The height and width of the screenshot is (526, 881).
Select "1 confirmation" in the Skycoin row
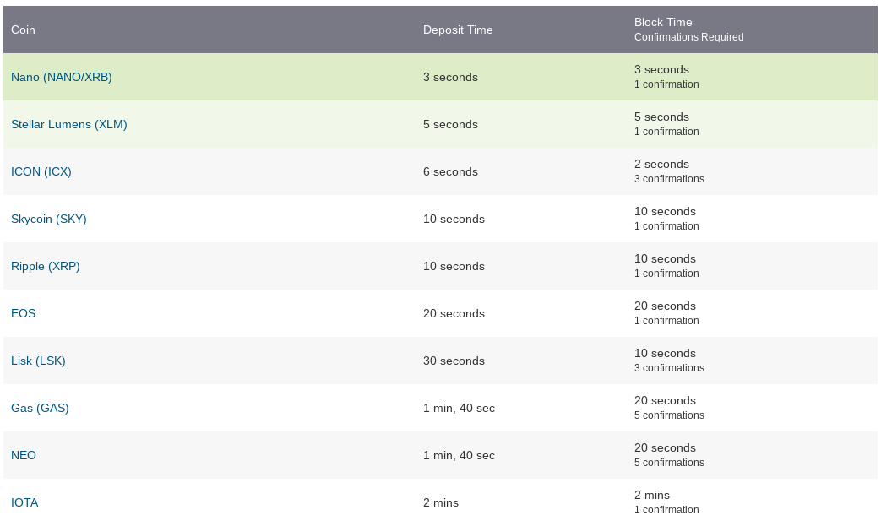pyautogui.click(x=667, y=226)
